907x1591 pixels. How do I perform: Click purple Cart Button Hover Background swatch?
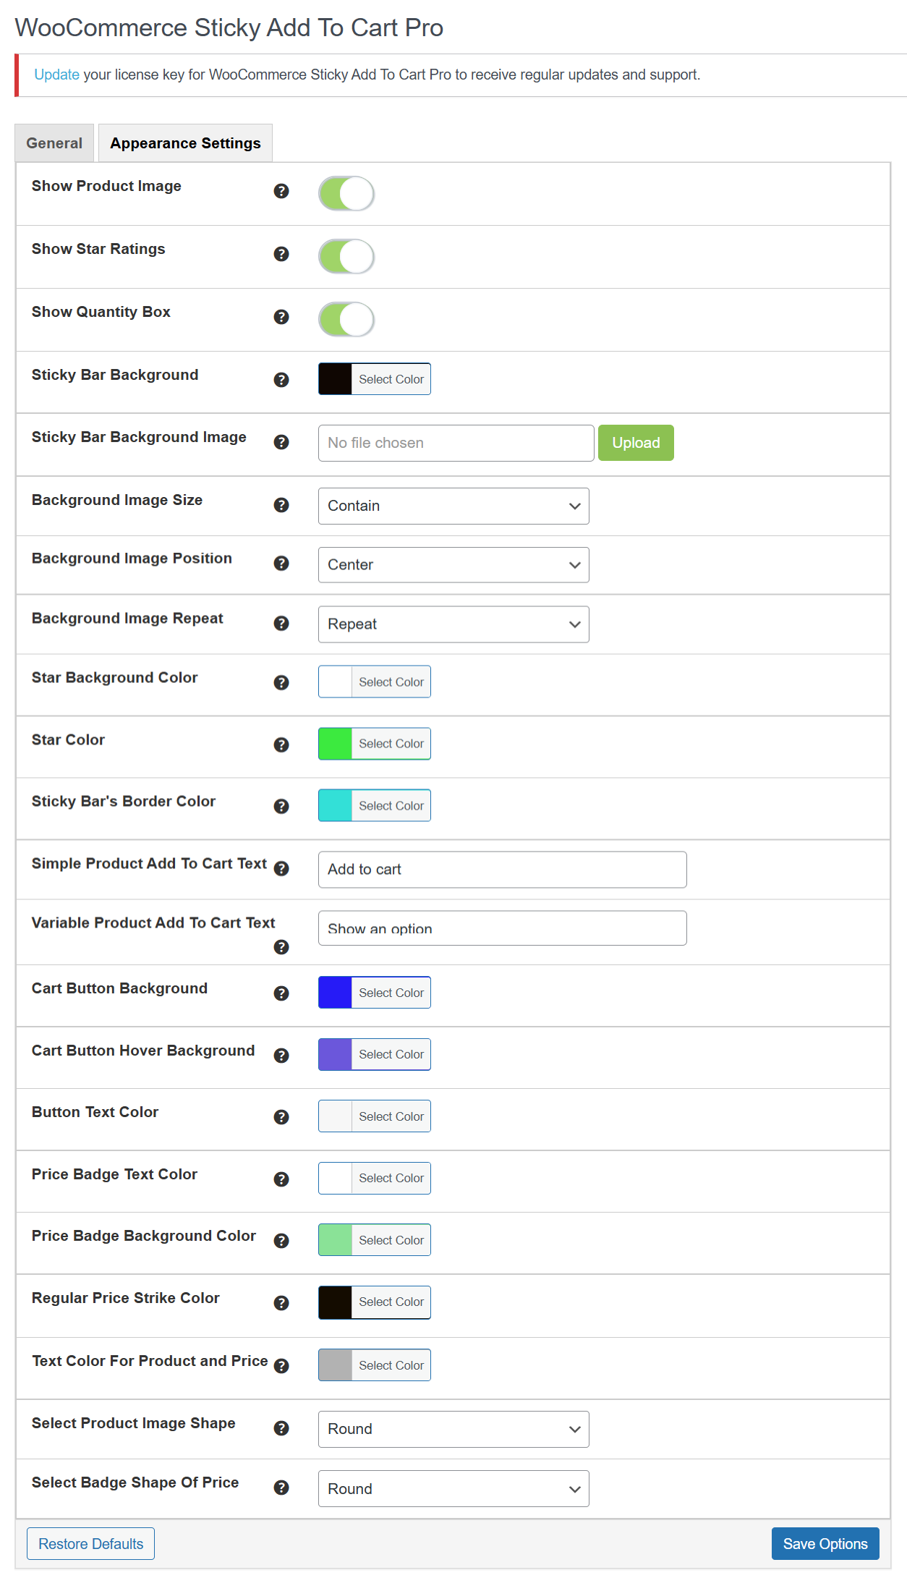[x=335, y=1054]
